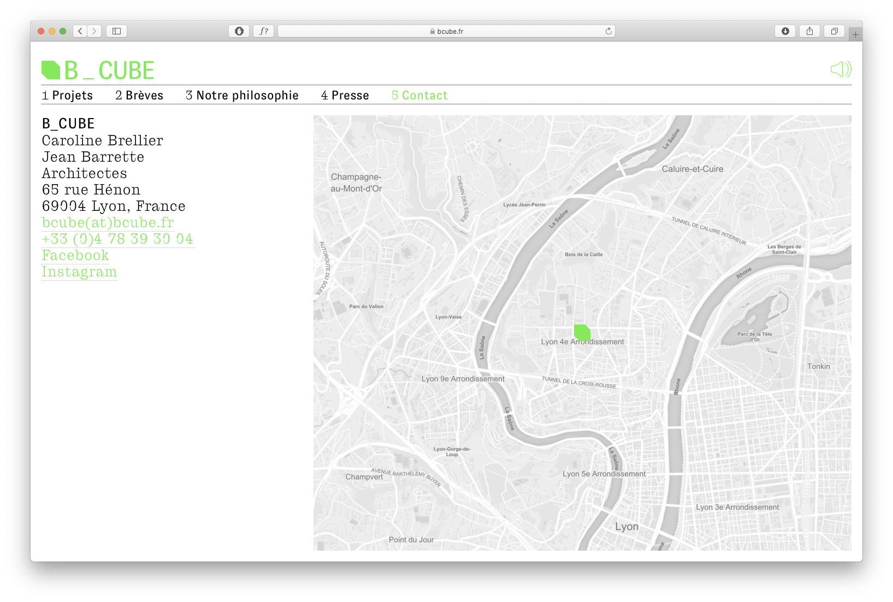Open the Facebook link
Image resolution: width=893 pixels, height=602 pixels.
pyautogui.click(x=75, y=256)
